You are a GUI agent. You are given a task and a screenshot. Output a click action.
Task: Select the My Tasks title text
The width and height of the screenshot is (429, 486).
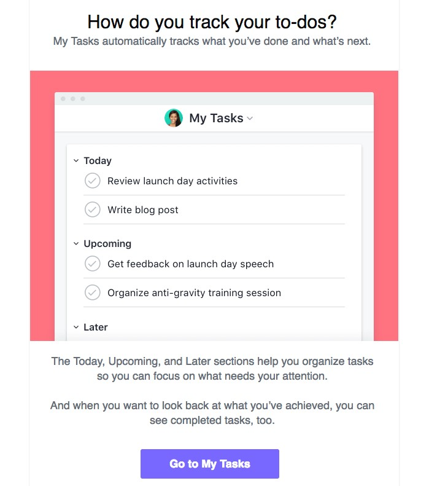pos(217,118)
